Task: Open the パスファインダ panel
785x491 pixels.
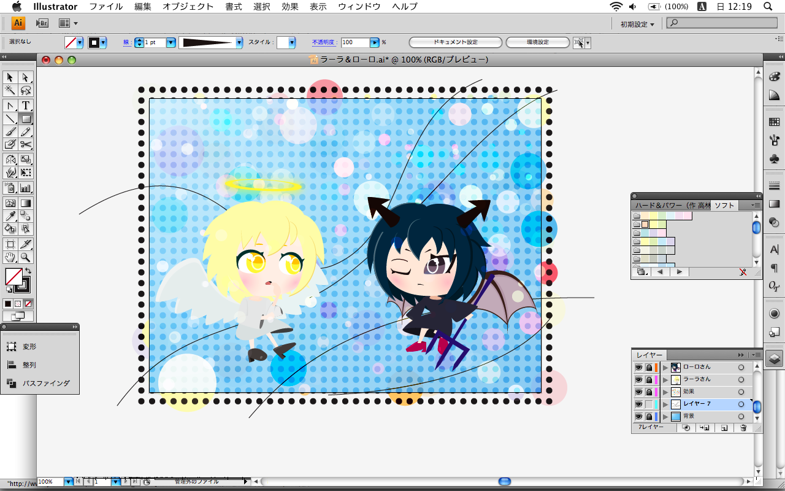Action: pyautogui.click(x=39, y=383)
